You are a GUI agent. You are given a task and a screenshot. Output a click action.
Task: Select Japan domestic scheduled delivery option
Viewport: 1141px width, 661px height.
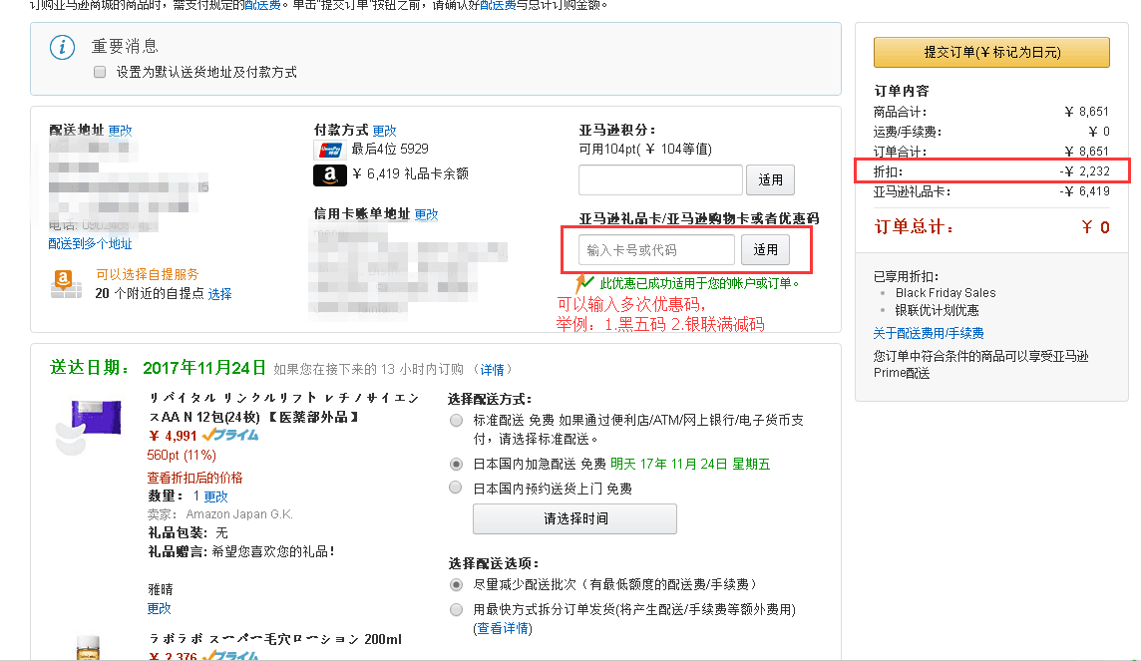(x=456, y=488)
